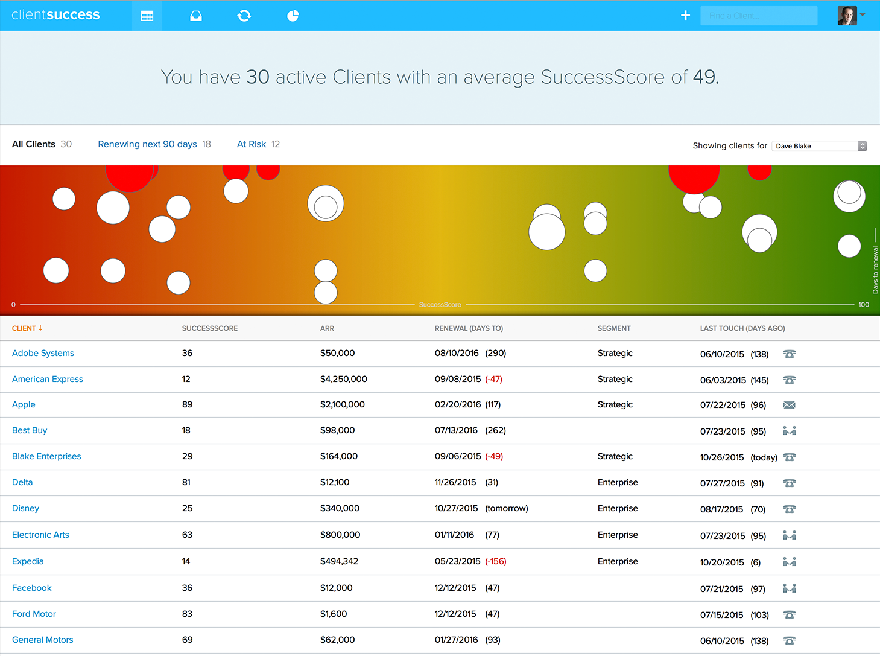Image resolution: width=880 pixels, height=656 pixels.
Task: Sort by the CLIENT column header
Action: 27,328
